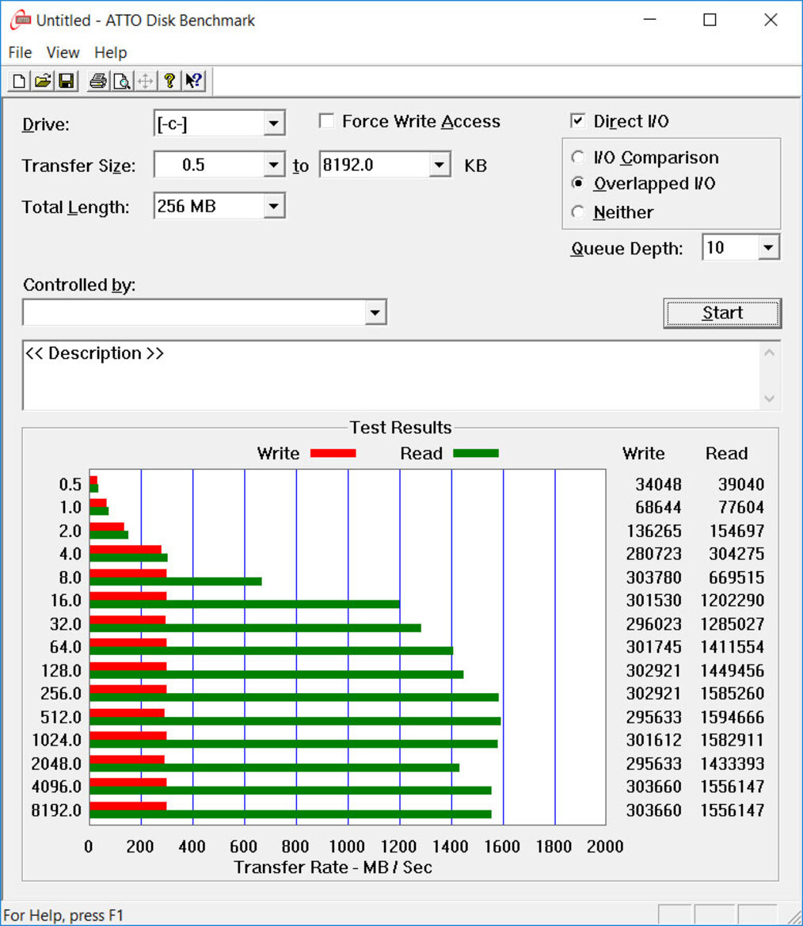Click the Print Preview icon
The height and width of the screenshot is (926, 803).
[x=122, y=80]
